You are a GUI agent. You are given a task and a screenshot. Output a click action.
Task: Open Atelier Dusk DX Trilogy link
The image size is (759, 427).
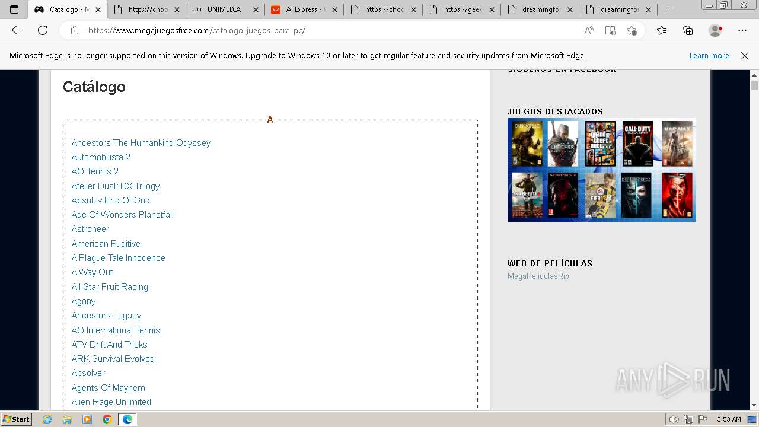pyautogui.click(x=116, y=186)
